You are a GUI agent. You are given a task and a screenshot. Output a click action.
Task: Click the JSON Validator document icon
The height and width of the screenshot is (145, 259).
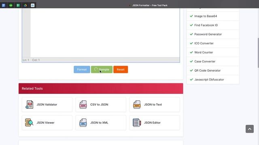point(29,105)
